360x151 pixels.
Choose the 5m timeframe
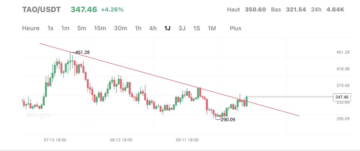click(82, 28)
